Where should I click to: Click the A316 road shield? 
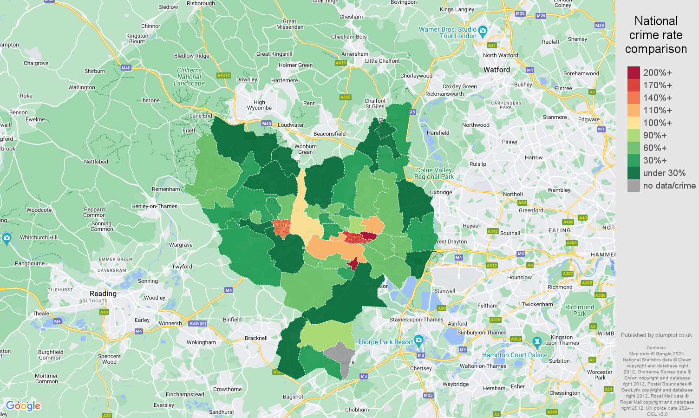pyautogui.click(x=496, y=320)
